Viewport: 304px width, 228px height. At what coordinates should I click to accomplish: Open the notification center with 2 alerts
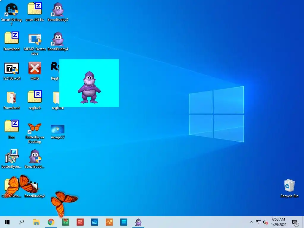click(x=295, y=222)
